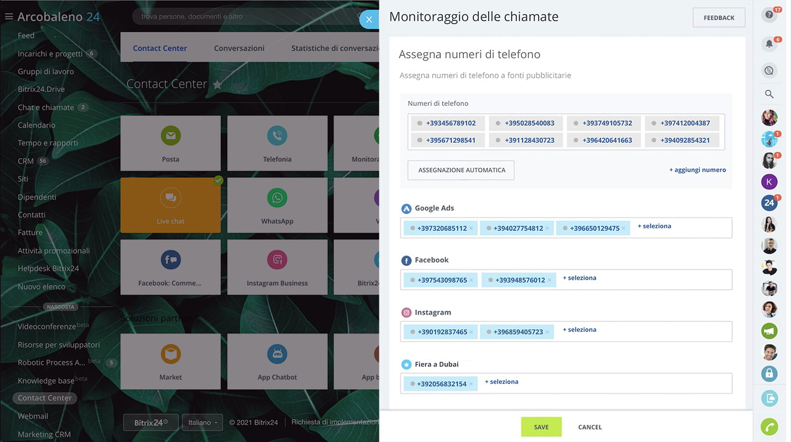Open the green phone dialer icon
The height and width of the screenshot is (442, 791).
[x=769, y=427]
